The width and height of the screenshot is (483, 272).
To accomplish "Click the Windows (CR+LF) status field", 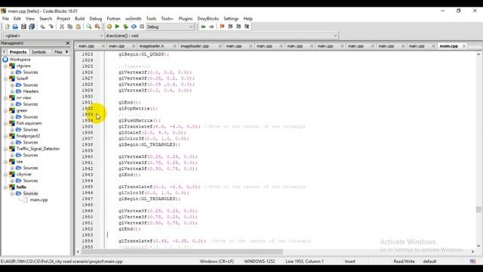I will pos(217,261).
